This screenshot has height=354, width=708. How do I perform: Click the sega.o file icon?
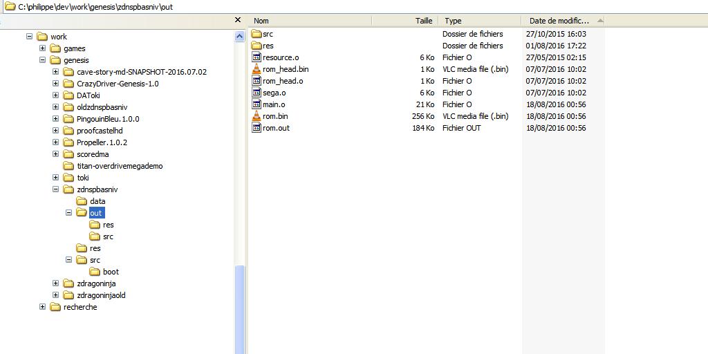click(x=256, y=93)
